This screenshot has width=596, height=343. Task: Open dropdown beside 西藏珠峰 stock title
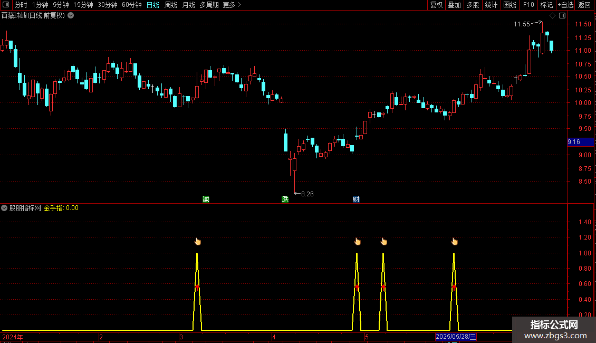click(x=71, y=16)
